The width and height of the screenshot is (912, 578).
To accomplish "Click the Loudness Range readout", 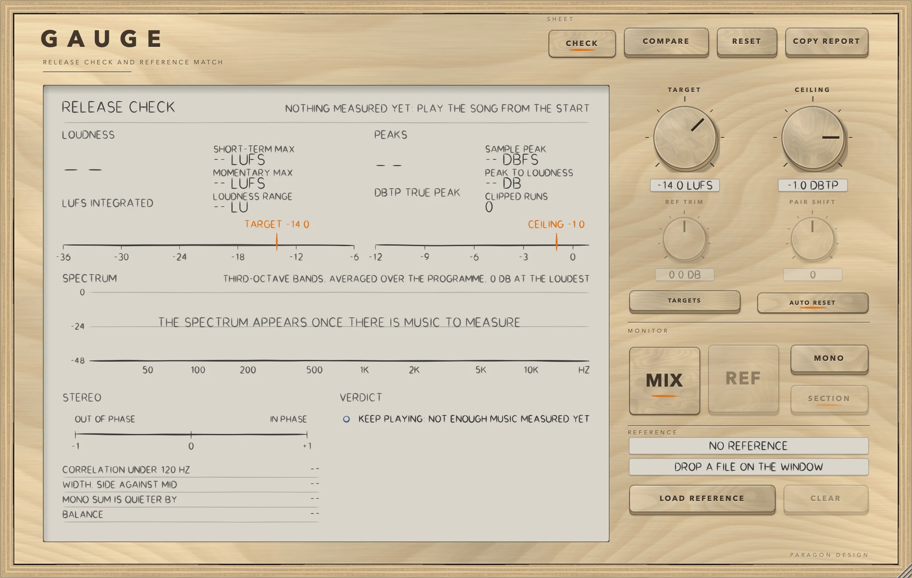I will pyautogui.click(x=253, y=203).
